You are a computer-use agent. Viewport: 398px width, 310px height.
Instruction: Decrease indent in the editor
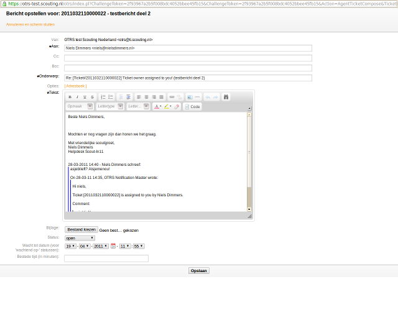pyautogui.click(x=121, y=97)
